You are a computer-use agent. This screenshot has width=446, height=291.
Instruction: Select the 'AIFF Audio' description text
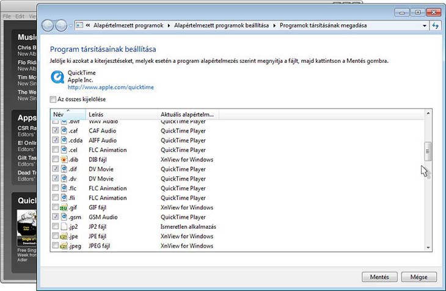click(x=103, y=140)
